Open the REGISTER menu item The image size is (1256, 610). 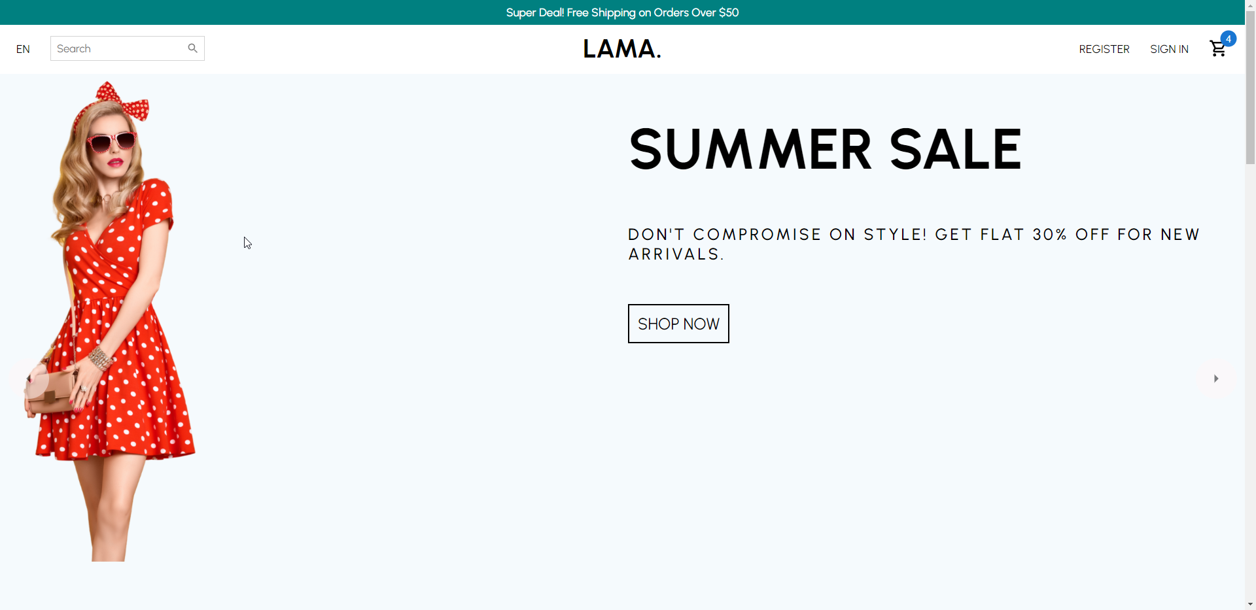(x=1104, y=49)
